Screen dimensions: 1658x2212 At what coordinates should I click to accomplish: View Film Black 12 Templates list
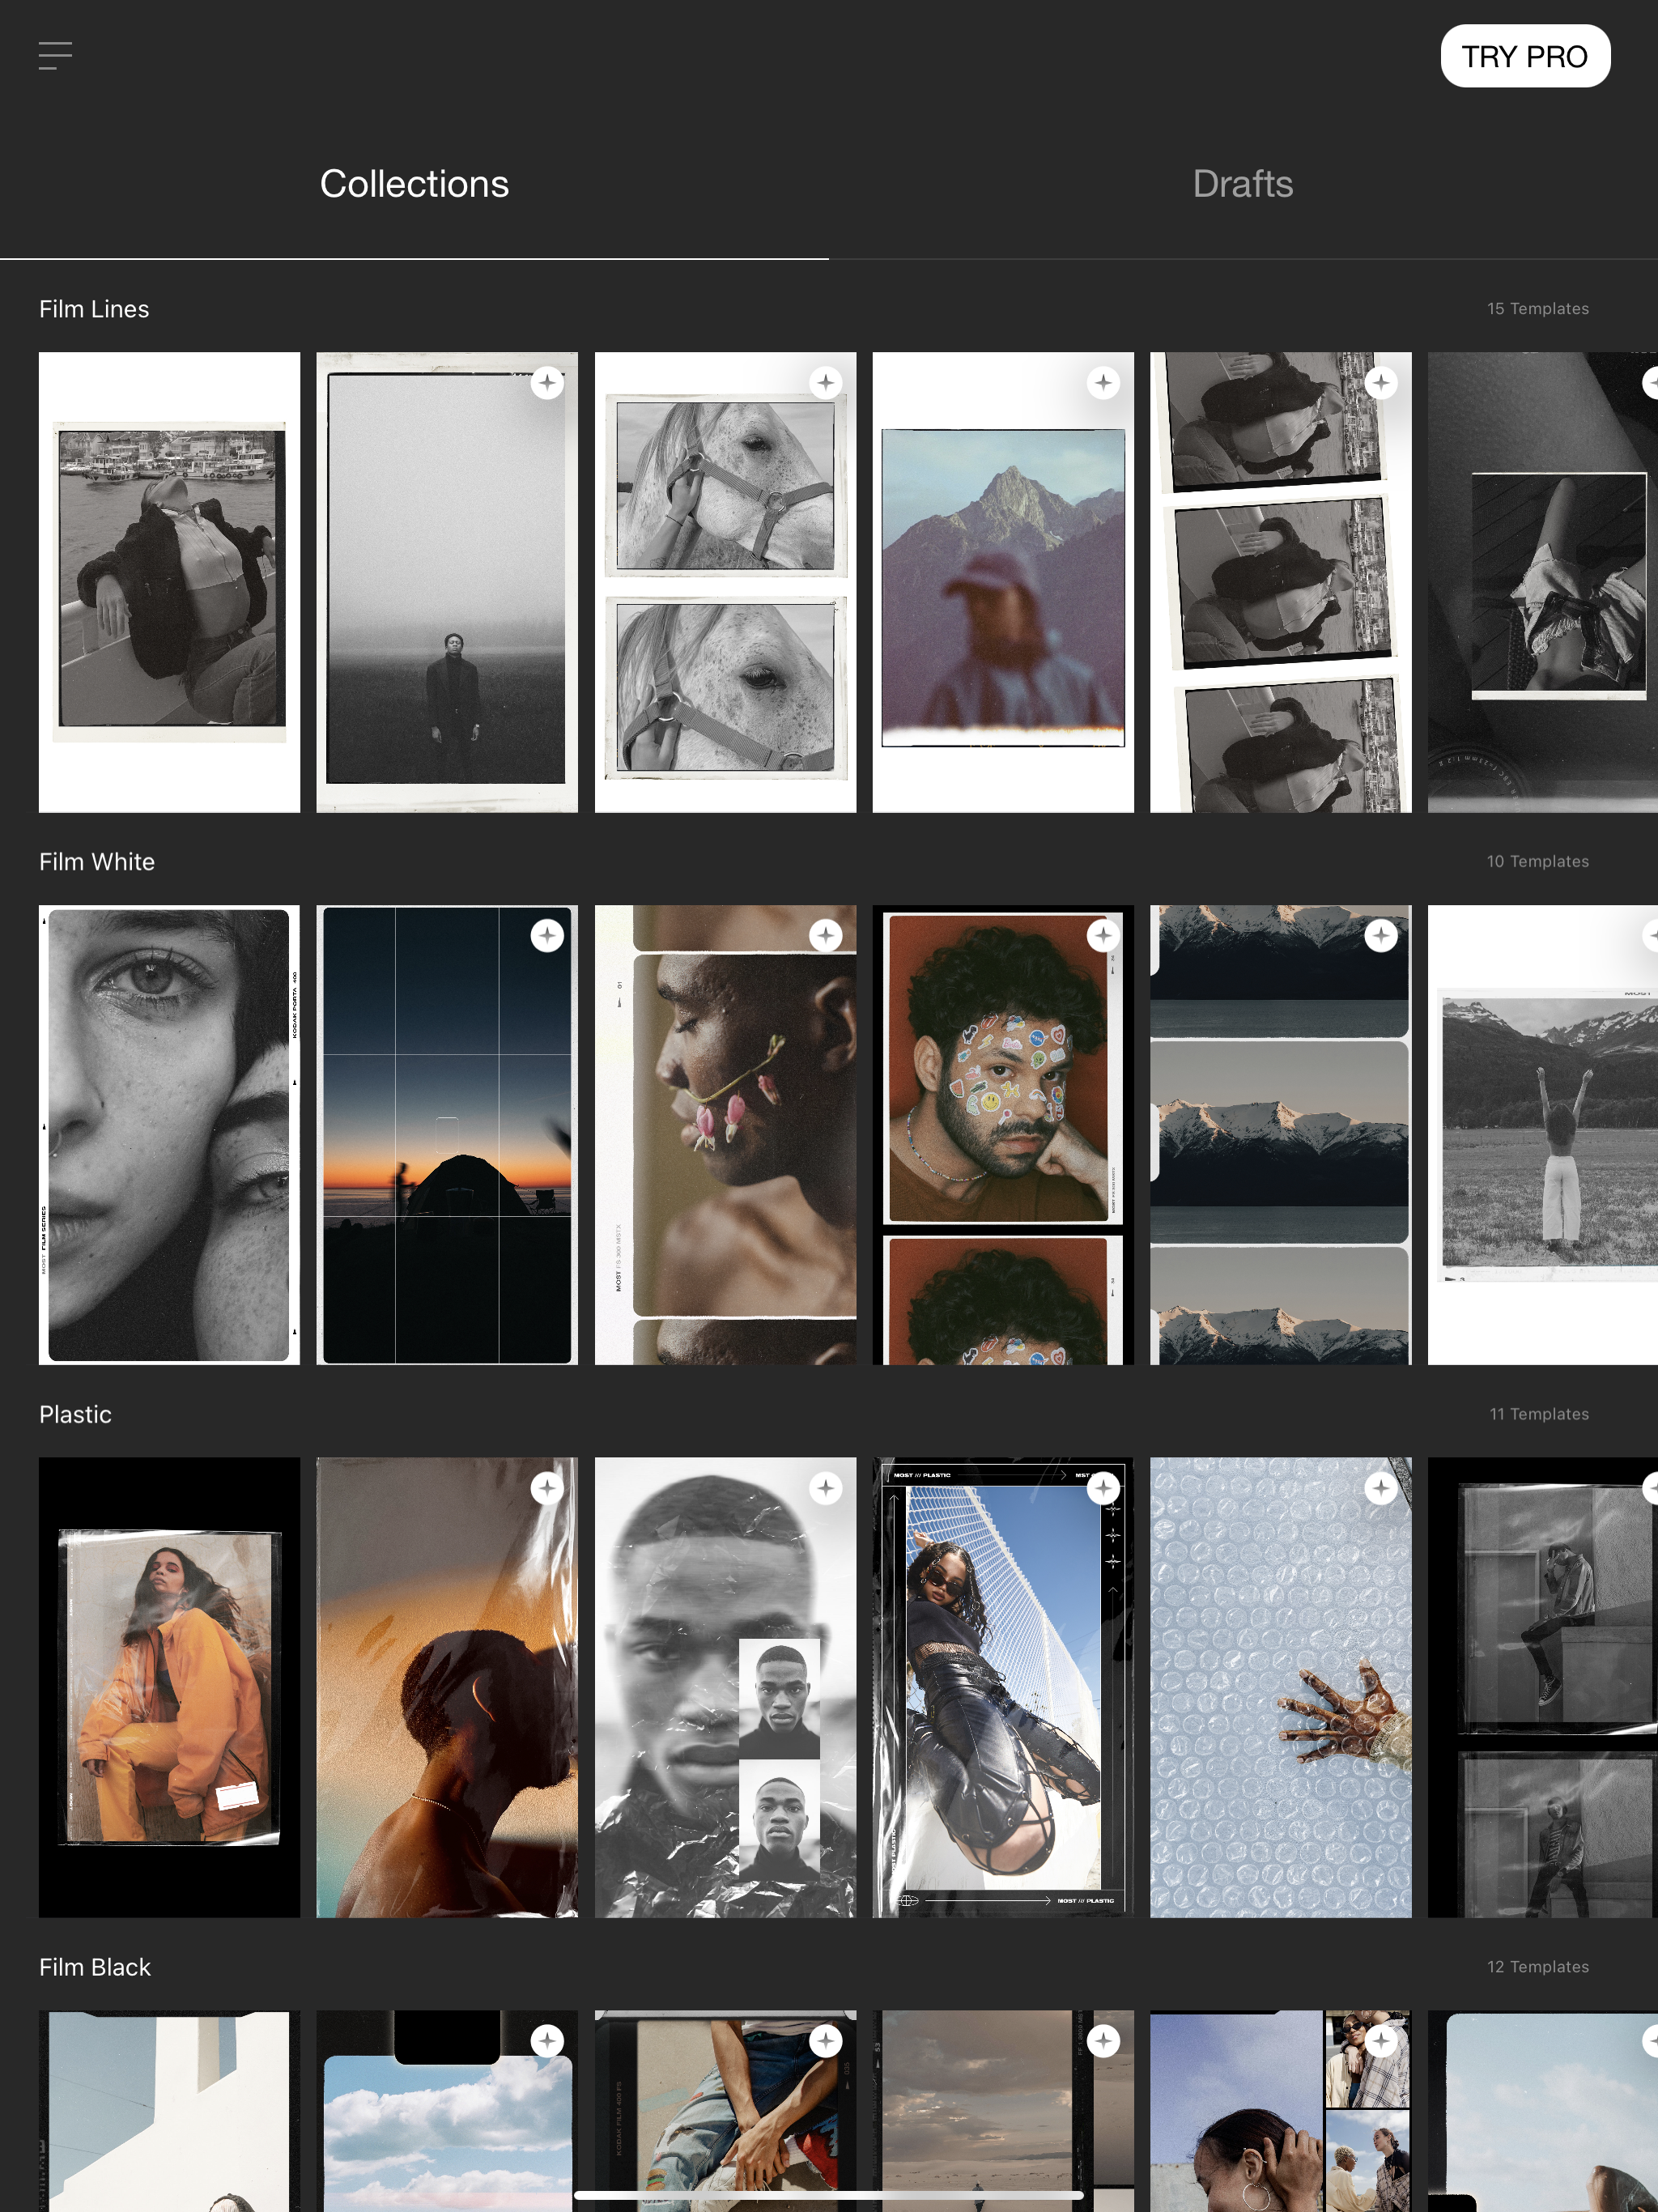[1537, 1967]
